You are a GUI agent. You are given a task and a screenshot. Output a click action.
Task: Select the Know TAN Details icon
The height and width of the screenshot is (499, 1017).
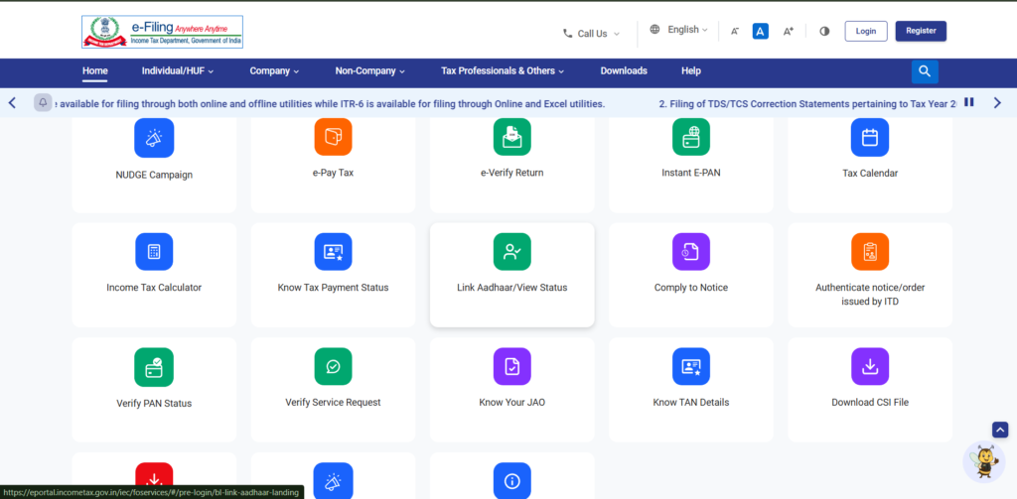click(691, 367)
